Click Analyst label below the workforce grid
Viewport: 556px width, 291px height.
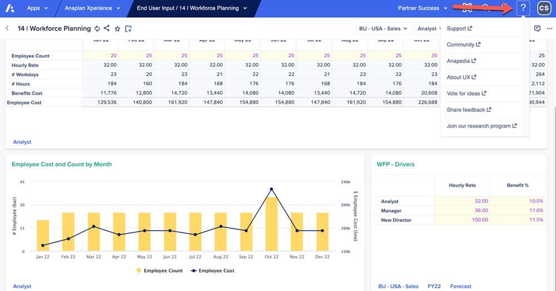tap(22, 142)
